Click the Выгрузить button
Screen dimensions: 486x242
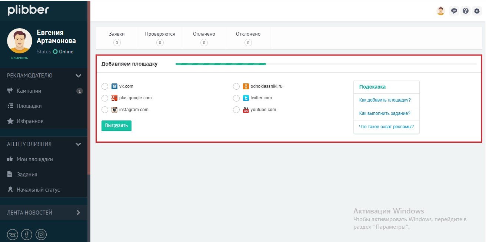[116, 126]
